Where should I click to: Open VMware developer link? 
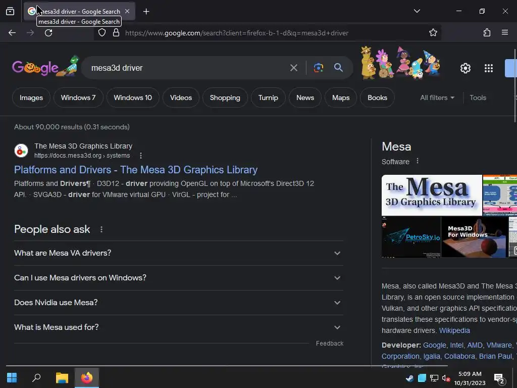pyautogui.click(x=499, y=345)
